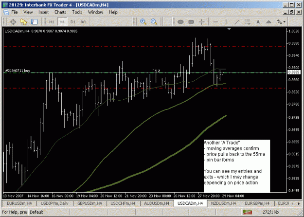The height and width of the screenshot is (217, 304).
Task: Switch to EURGBPm,H4 chart tab
Action: tap(257, 203)
